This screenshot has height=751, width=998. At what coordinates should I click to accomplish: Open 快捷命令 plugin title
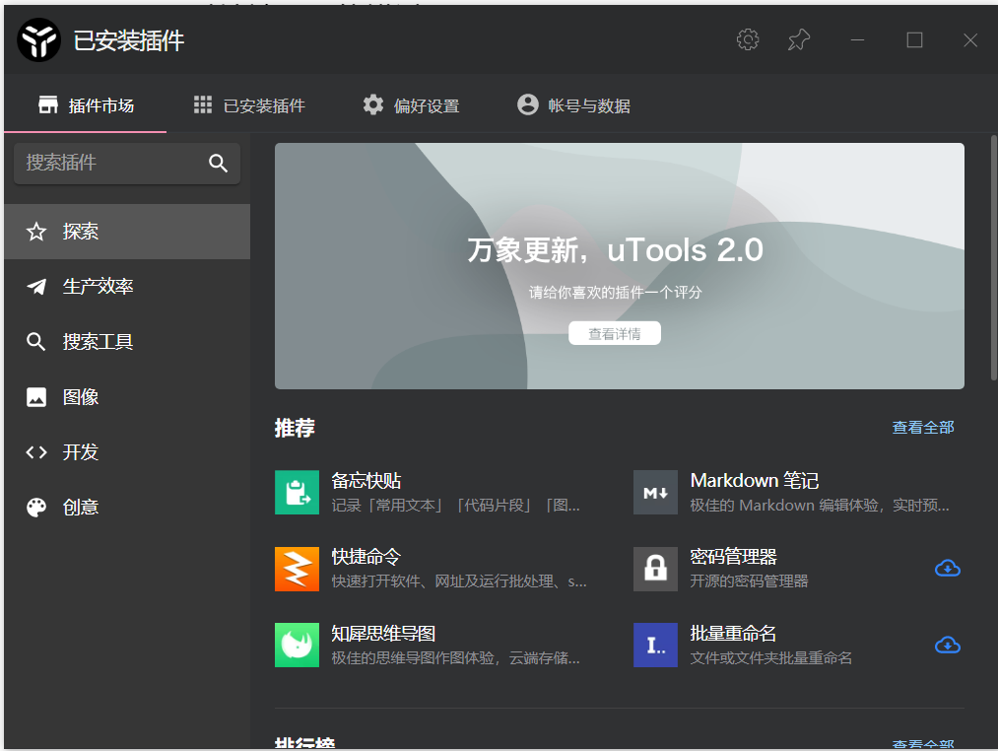click(366, 557)
